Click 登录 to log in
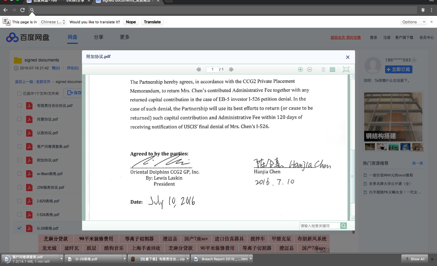Screen dimensions: 437x266 [x=374, y=38]
